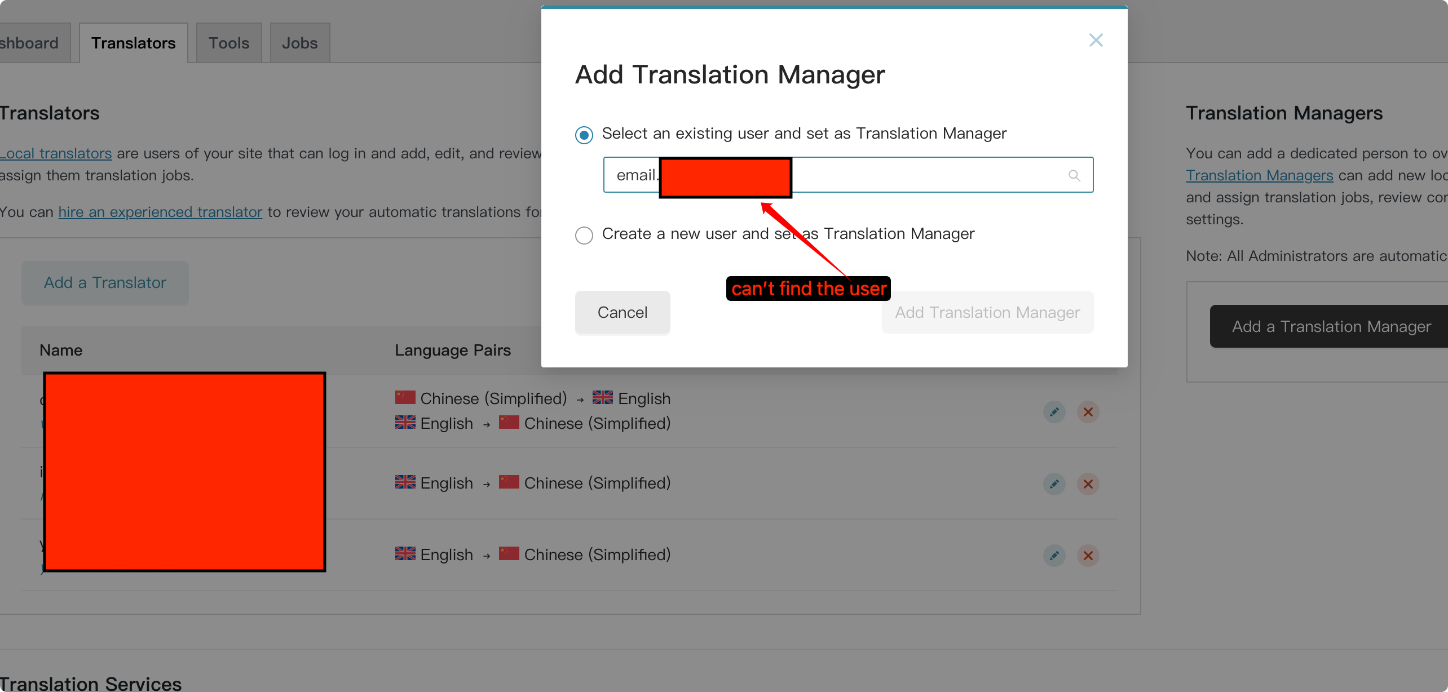Select the Translators tab
The image size is (1448, 692).
click(134, 43)
